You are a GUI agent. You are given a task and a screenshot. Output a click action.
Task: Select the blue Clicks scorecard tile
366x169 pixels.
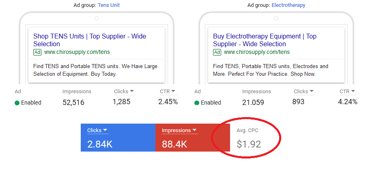coord(118,138)
